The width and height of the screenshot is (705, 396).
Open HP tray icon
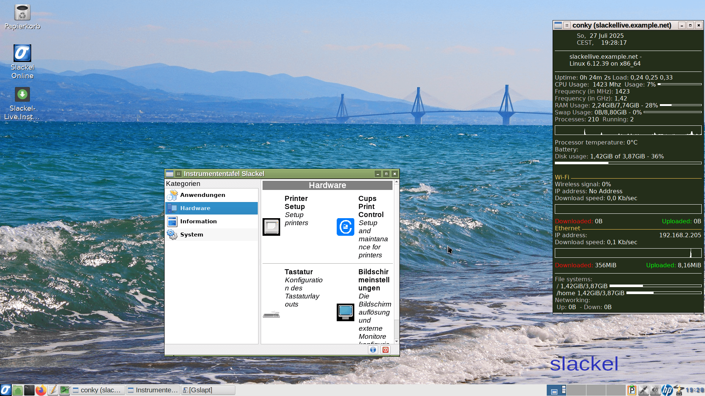tap(667, 390)
